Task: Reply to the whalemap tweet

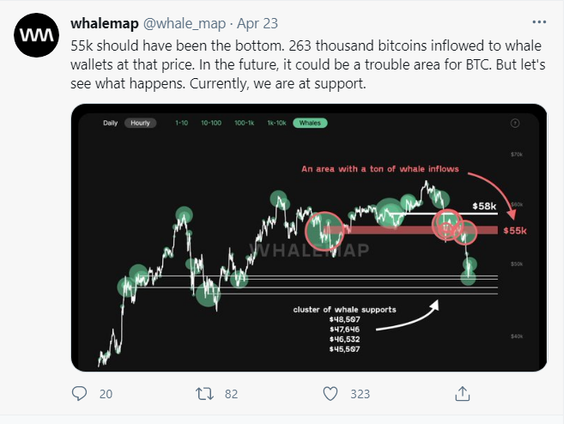Action: 80,393
